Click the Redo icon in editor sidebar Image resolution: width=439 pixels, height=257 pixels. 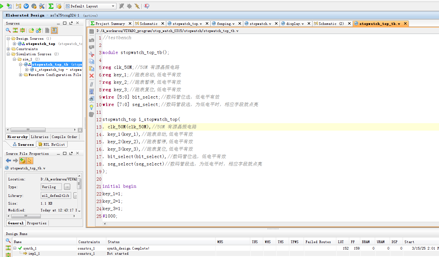(x=92, y=47)
